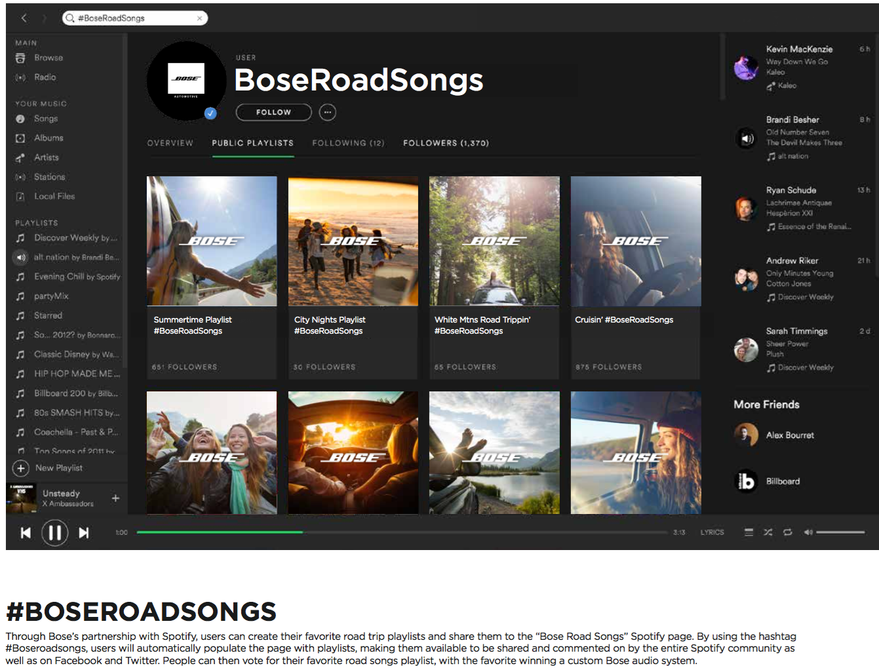This screenshot has width=879, height=672.
Task: Toggle shuffle mode
Action: coord(768,532)
